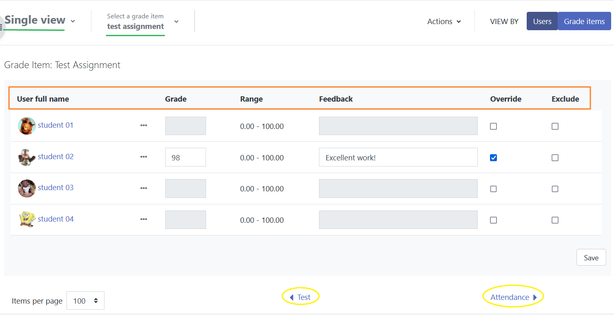Save the grade changes
The height and width of the screenshot is (315, 614).
[x=591, y=257]
